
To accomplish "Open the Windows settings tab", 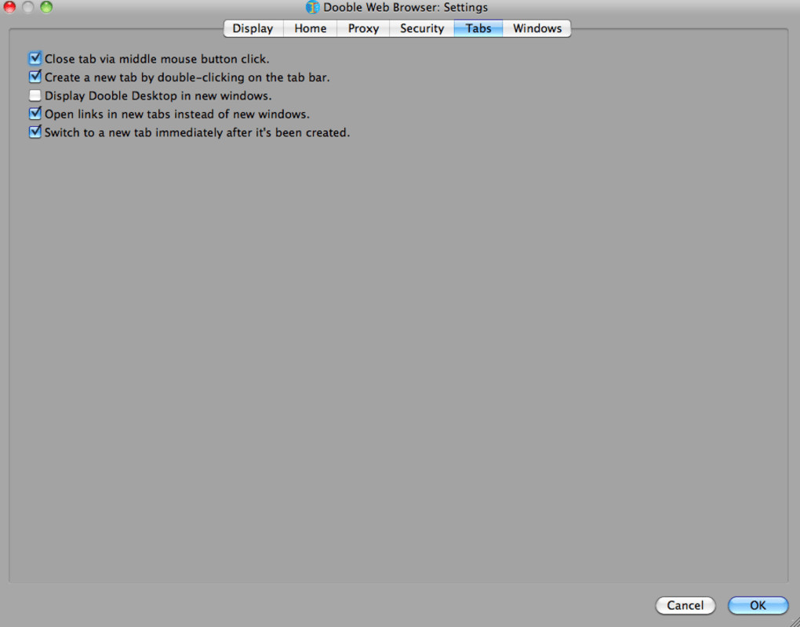I will tap(537, 28).
